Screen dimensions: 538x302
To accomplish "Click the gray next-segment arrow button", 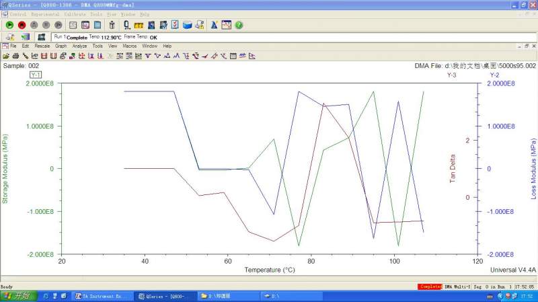I will (x=59, y=25).
